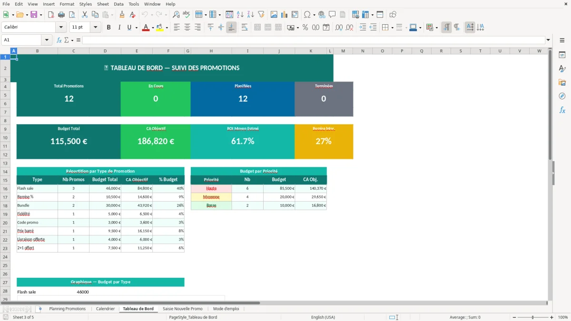Switch to Calendrier sheet tab

105,309
